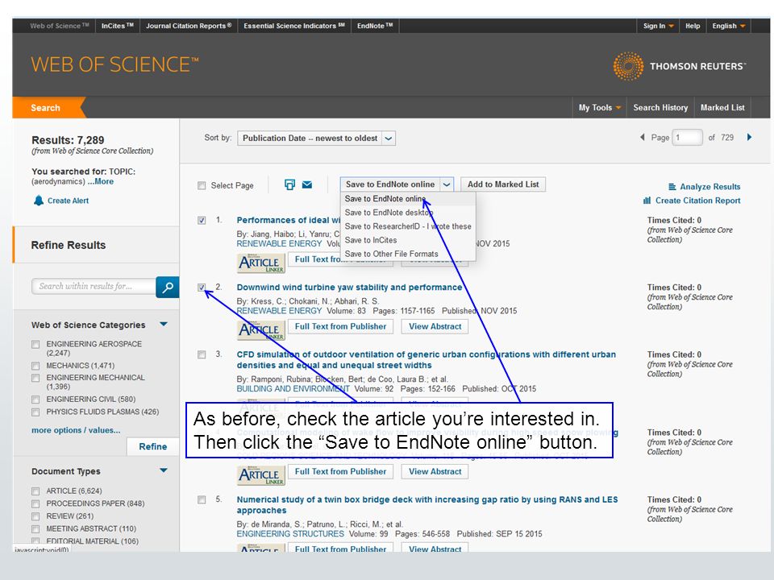Check Proceedings Paper (848) document type
The height and width of the screenshot is (580, 774).
click(35, 503)
